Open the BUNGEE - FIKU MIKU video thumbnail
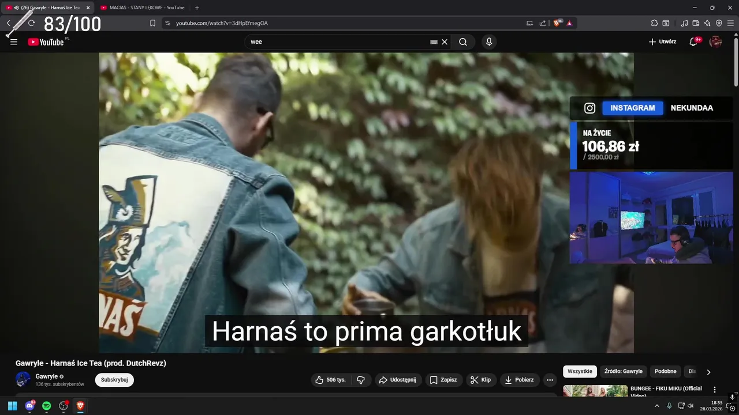The image size is (739, 415). click(x=595, y=391)
